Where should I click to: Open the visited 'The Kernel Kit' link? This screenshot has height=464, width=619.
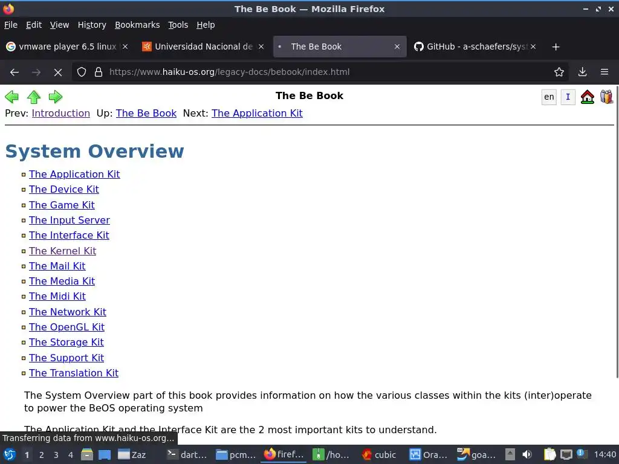tap(62, 251)
